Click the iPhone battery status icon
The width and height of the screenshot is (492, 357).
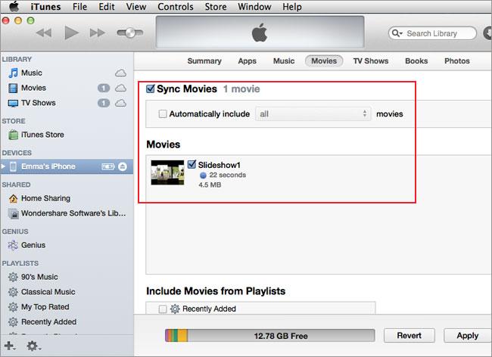click(108, 166)
